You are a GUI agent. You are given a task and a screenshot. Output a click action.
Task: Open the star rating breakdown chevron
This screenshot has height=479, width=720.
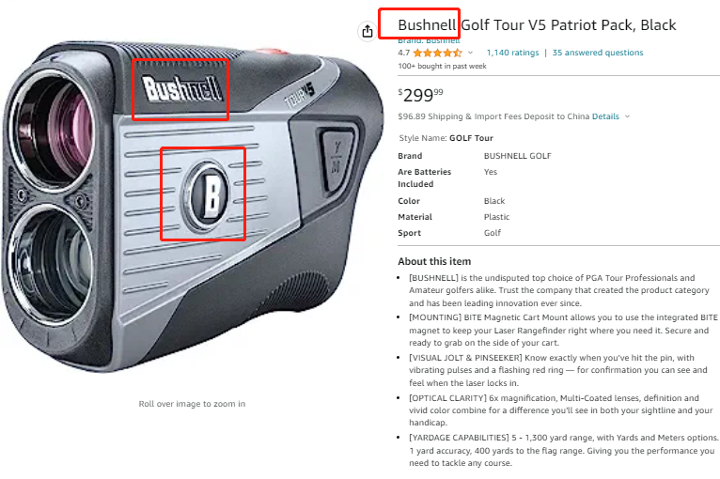[x=470, y=53]
